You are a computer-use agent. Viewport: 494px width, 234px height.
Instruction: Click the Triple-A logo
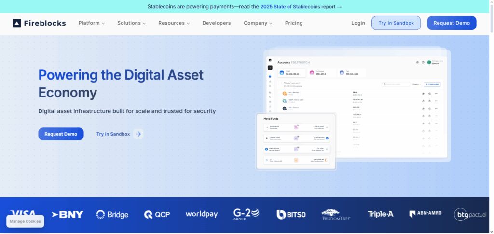tap(381, 214)
